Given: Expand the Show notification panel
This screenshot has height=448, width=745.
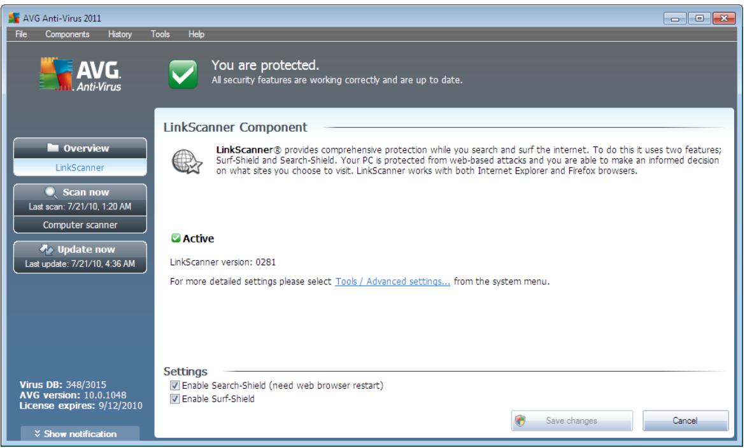Looking at the screenshot, I should coord(80,433).
